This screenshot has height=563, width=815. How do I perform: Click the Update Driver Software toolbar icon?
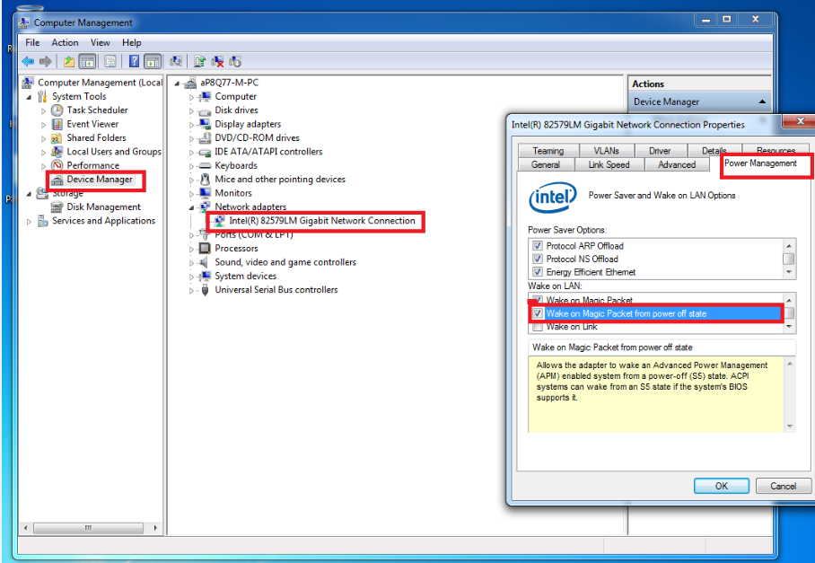pyautogui.click(x=199, y=62)
